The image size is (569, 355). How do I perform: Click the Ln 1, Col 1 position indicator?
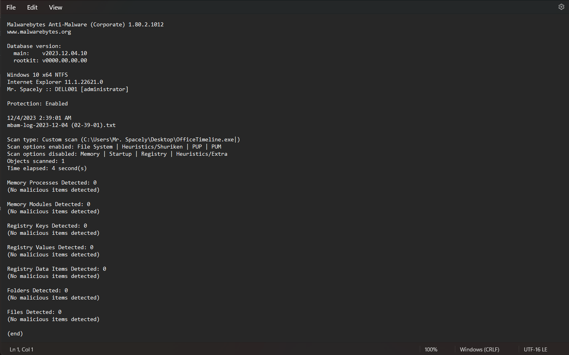22,349
